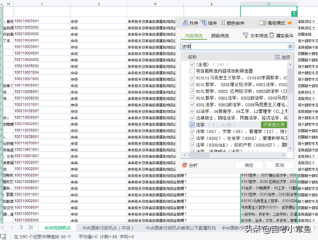Uncheck the 010101马克思主义哲学 item

point(192,77)
